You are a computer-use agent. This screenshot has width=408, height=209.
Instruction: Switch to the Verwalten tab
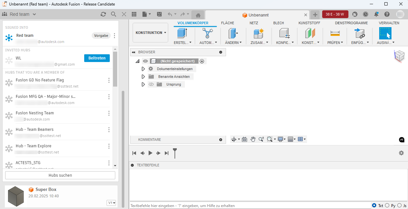389,23
